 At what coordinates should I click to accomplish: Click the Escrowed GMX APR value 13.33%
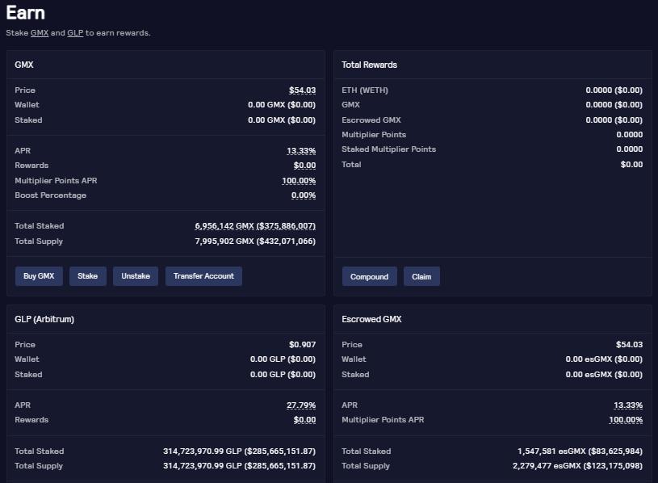(628, 405)
